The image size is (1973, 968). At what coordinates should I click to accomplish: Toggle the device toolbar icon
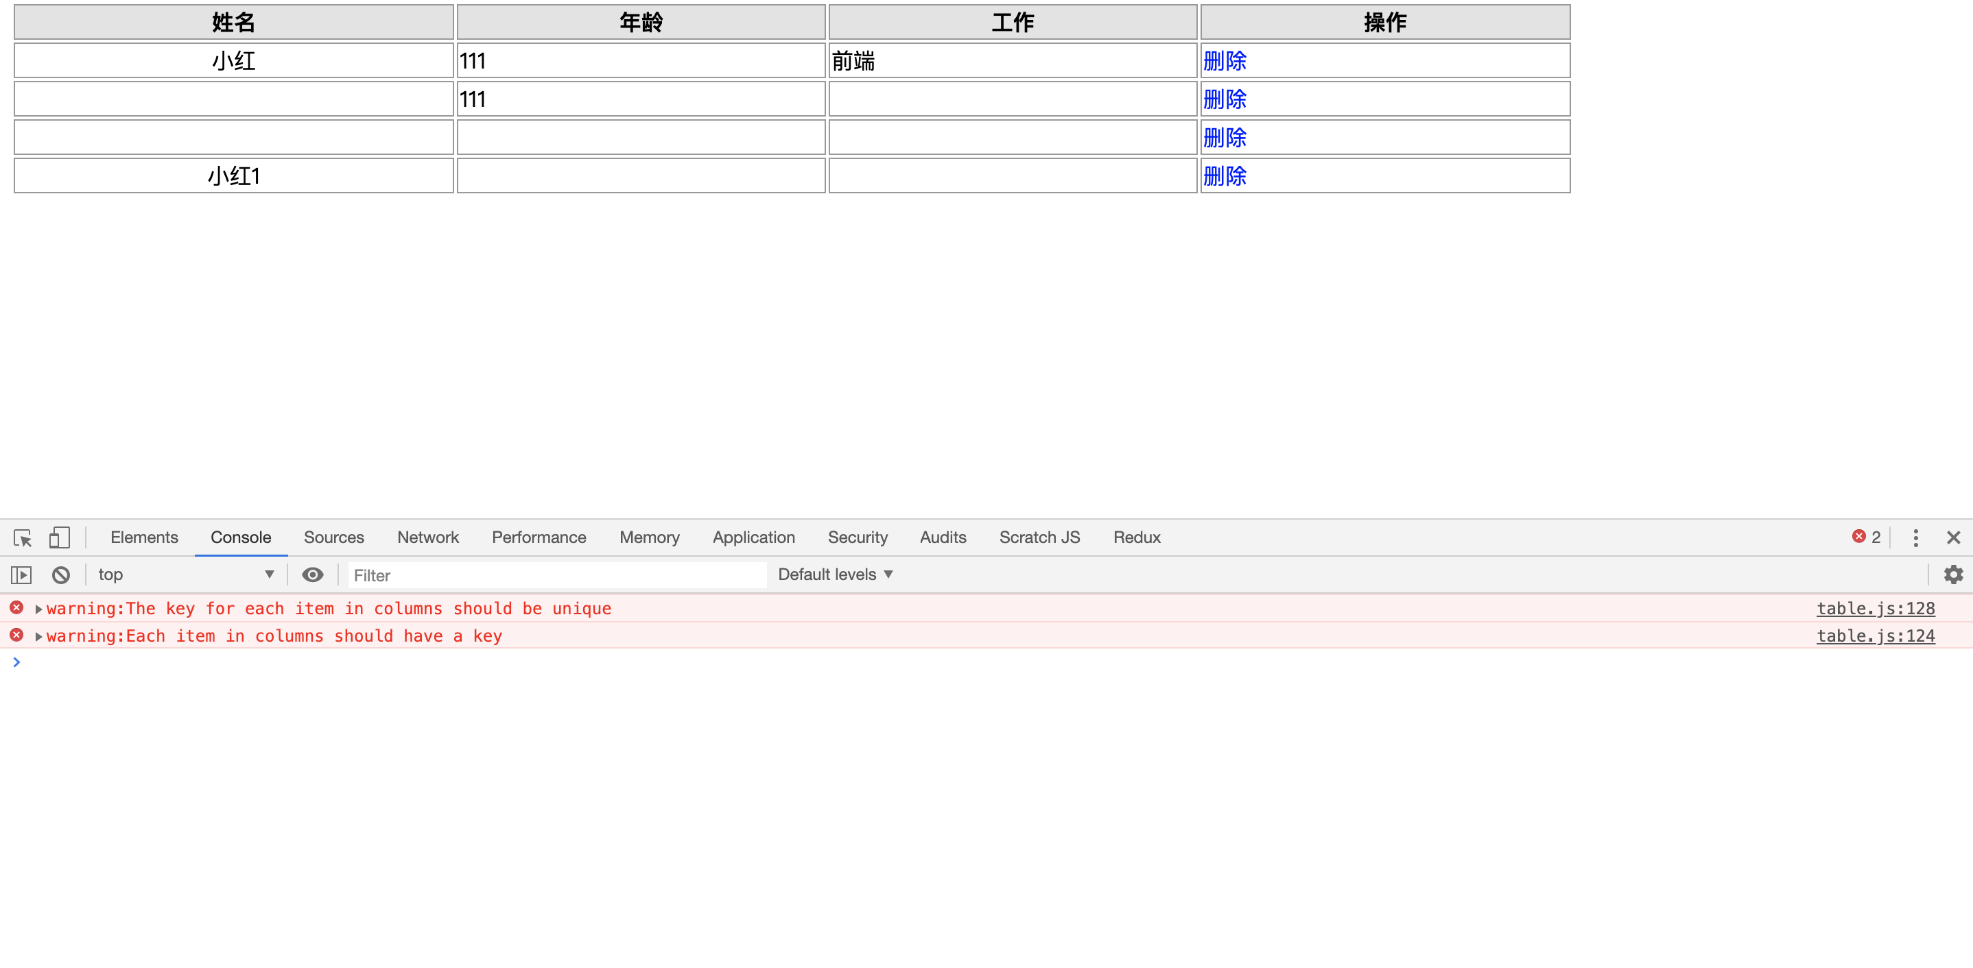click(x=59, y=538)
